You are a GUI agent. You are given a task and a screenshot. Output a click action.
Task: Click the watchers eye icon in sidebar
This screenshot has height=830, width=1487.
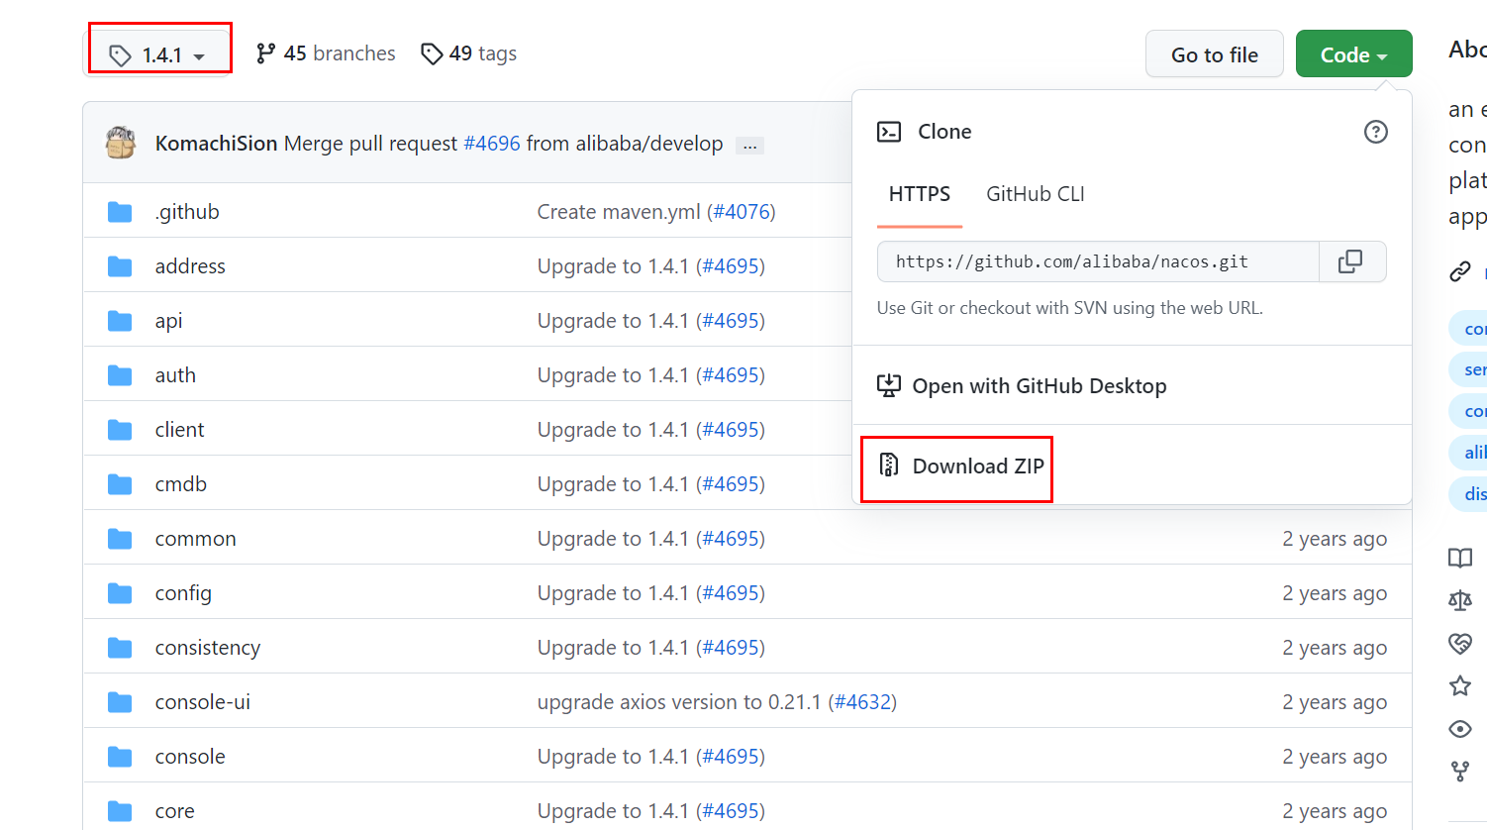[1460, 729]
